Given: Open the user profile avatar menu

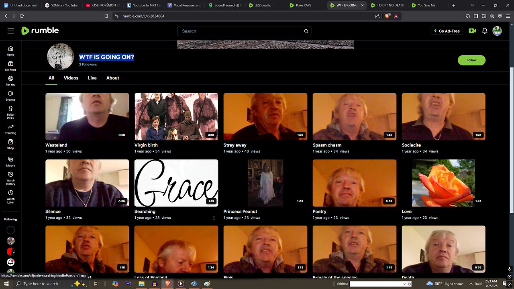Looking at the screenshot, I should click(x=497, y=31).
